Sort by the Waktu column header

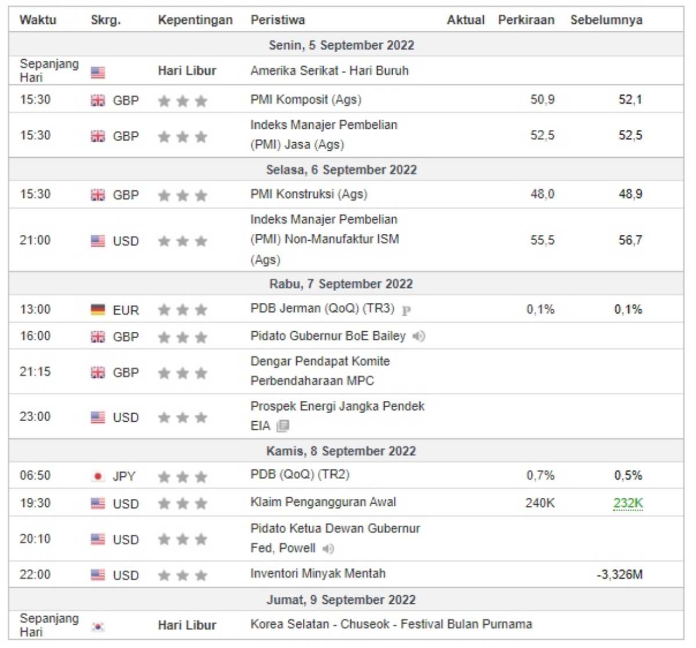pos(38,20)
